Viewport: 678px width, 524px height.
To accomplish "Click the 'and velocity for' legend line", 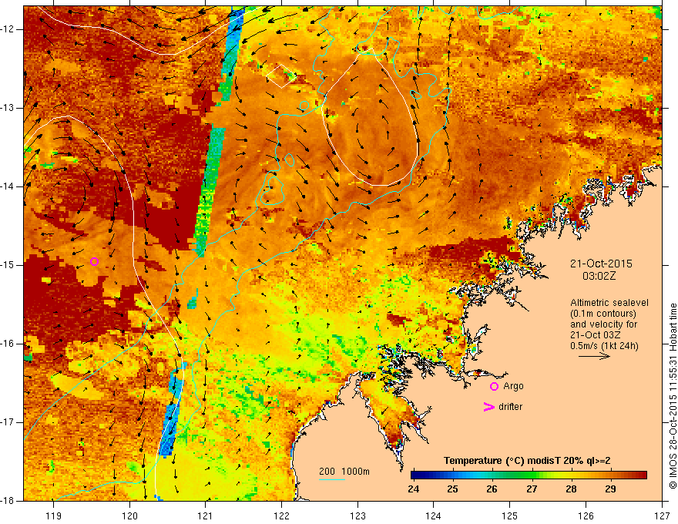I will pos(603,324).
